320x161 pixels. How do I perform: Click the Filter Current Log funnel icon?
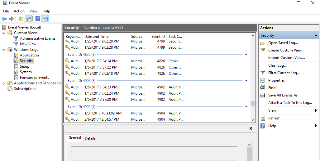(263, 73)
